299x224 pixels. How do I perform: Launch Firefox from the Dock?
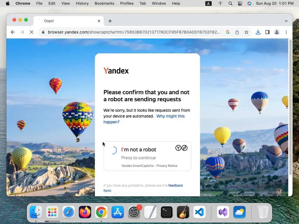point(85,212)
